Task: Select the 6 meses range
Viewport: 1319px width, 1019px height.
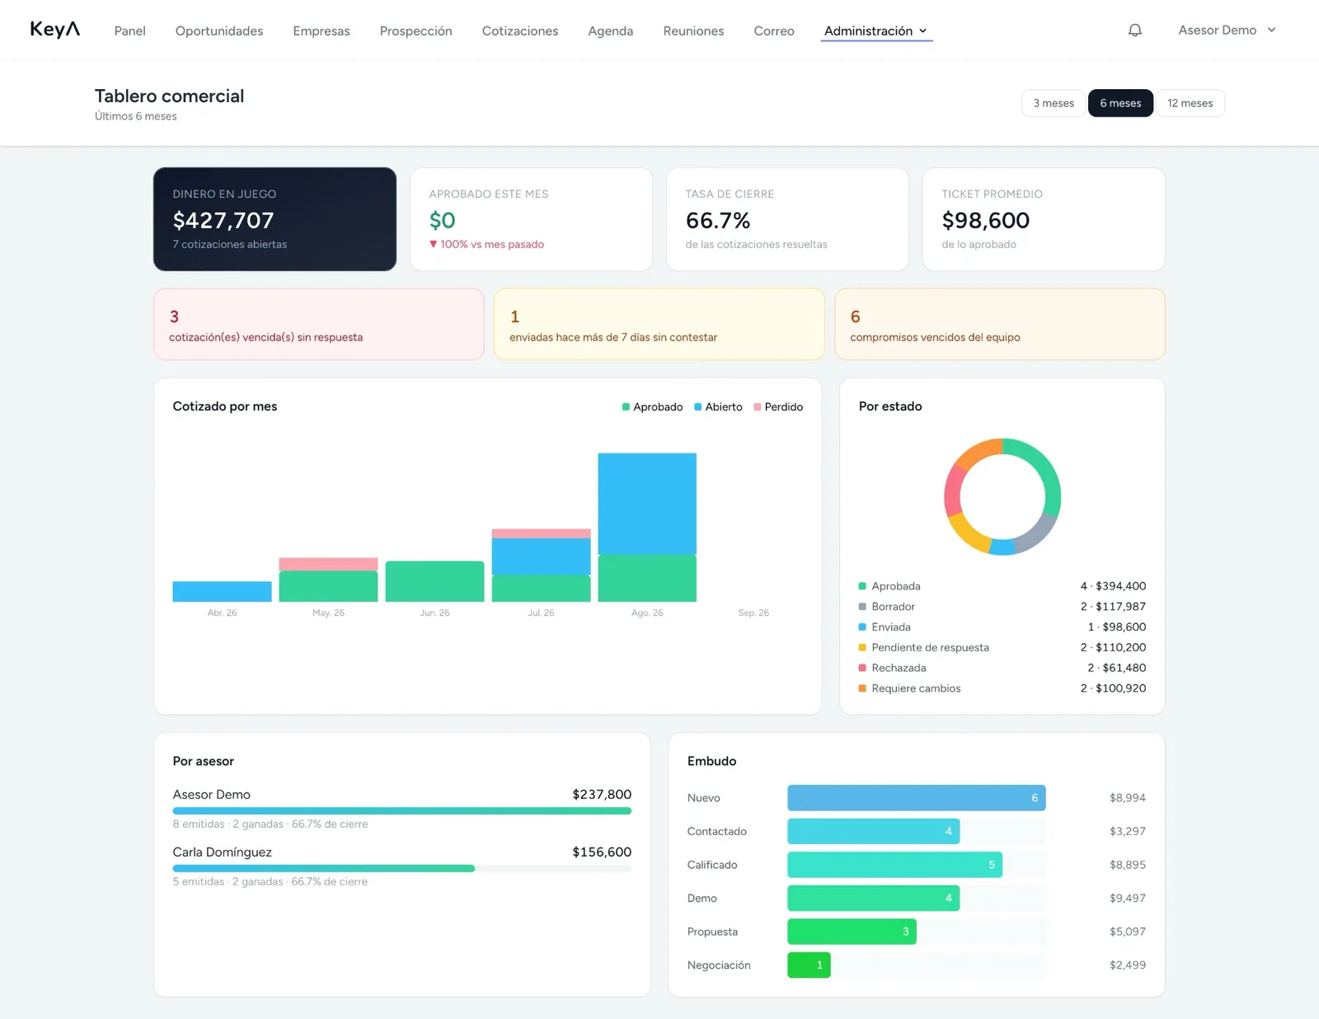Action: (x=1120, y=103)
